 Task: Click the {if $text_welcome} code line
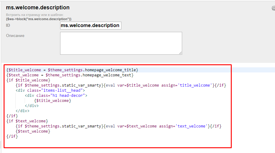(x=27, y=121)
